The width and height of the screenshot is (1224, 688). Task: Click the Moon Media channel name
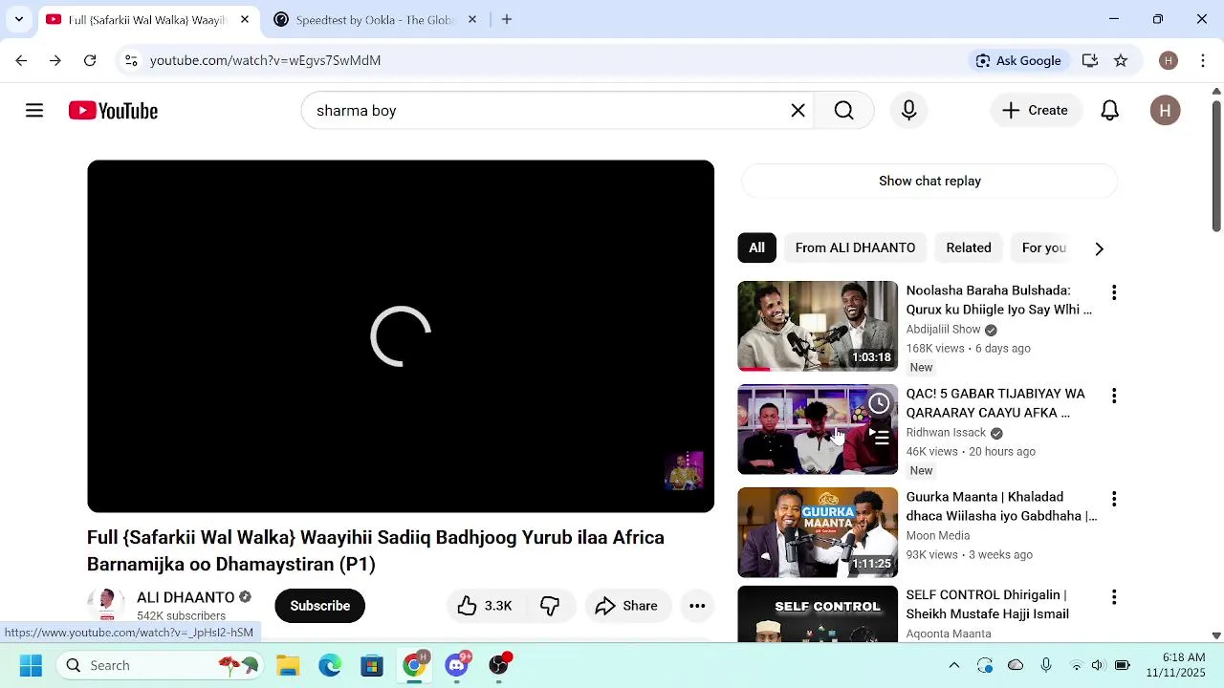pos(937,536)
